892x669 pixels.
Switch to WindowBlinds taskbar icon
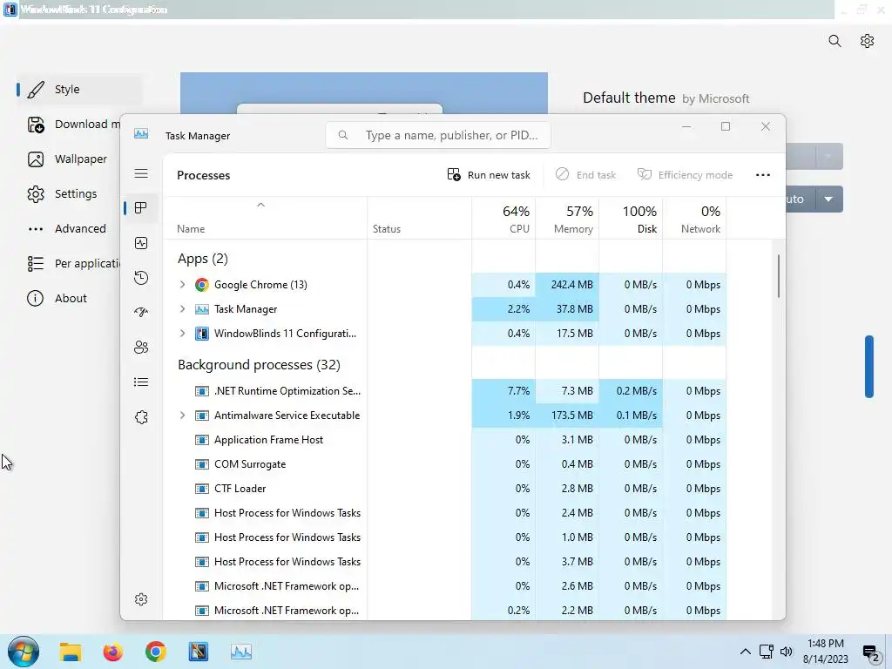point(198,652)
